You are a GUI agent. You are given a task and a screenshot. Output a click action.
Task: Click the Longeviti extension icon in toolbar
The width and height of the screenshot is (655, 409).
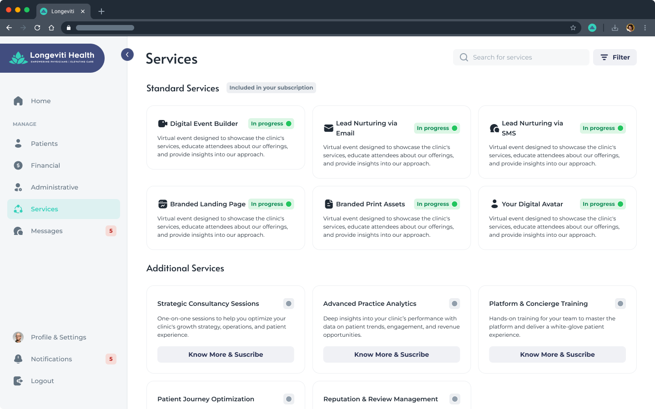[x=592, y=28]
